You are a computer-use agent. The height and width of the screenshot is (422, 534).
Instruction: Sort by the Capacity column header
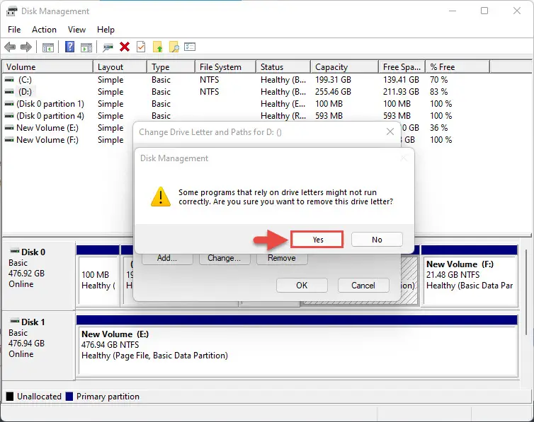click(x=345, y=67)
